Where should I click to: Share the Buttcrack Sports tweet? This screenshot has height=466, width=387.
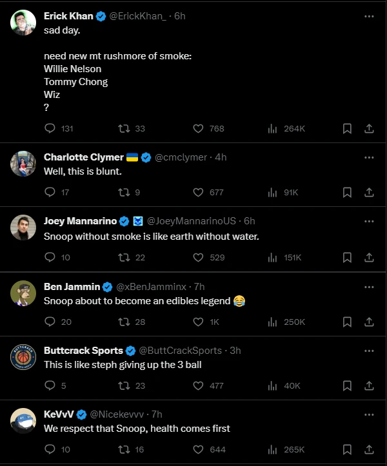tap(370, 385)
